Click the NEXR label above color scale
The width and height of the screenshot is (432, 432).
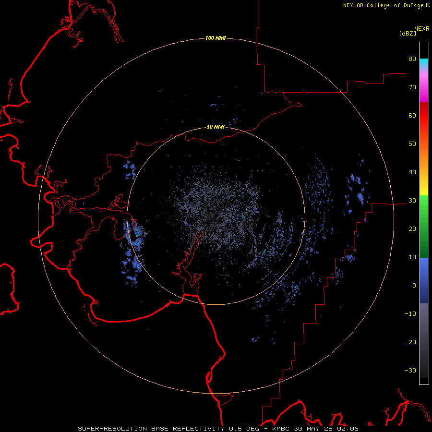(x=422, y=29)
